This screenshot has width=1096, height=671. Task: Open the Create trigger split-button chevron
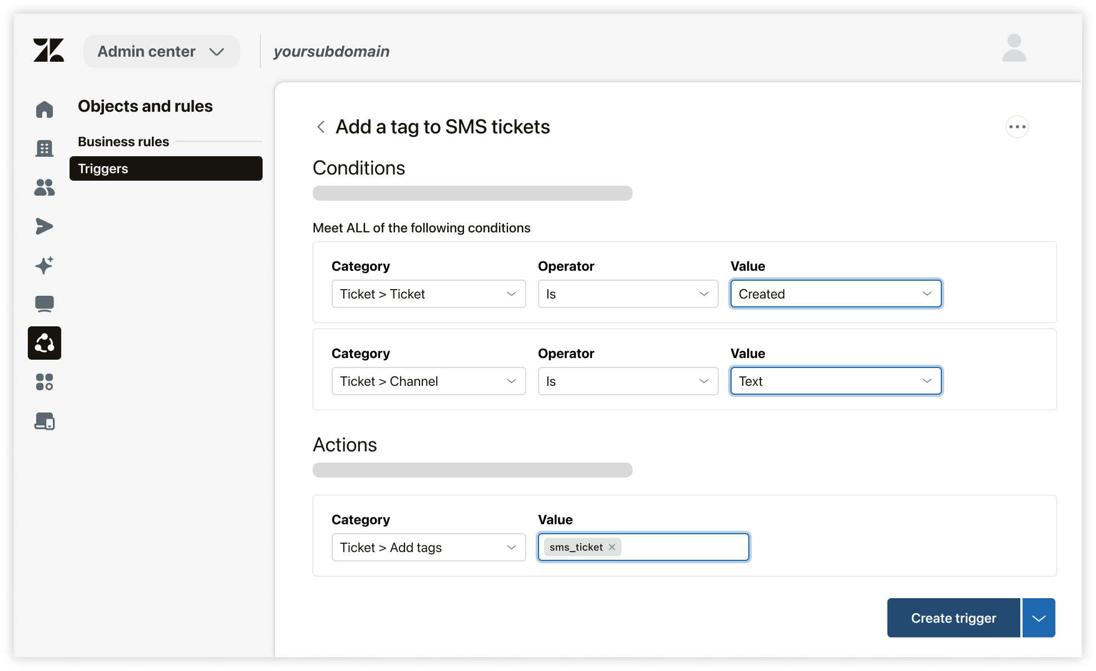pos(1038,618)
